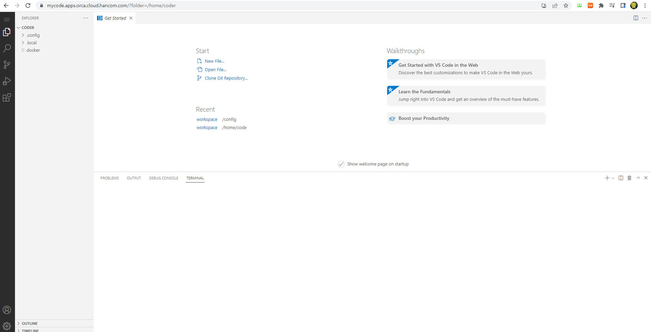Screen dimensions: 651x332
Task: Open Get Started with VS Code in the Web walkthrough
Action: click(x=466, y=69)
